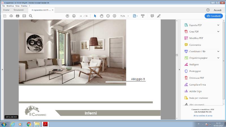226x127 pixels.
Task: Select the hand pan tool
Action: [101, 16]
